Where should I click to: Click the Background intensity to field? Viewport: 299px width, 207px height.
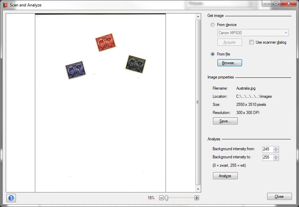point(268,157)
